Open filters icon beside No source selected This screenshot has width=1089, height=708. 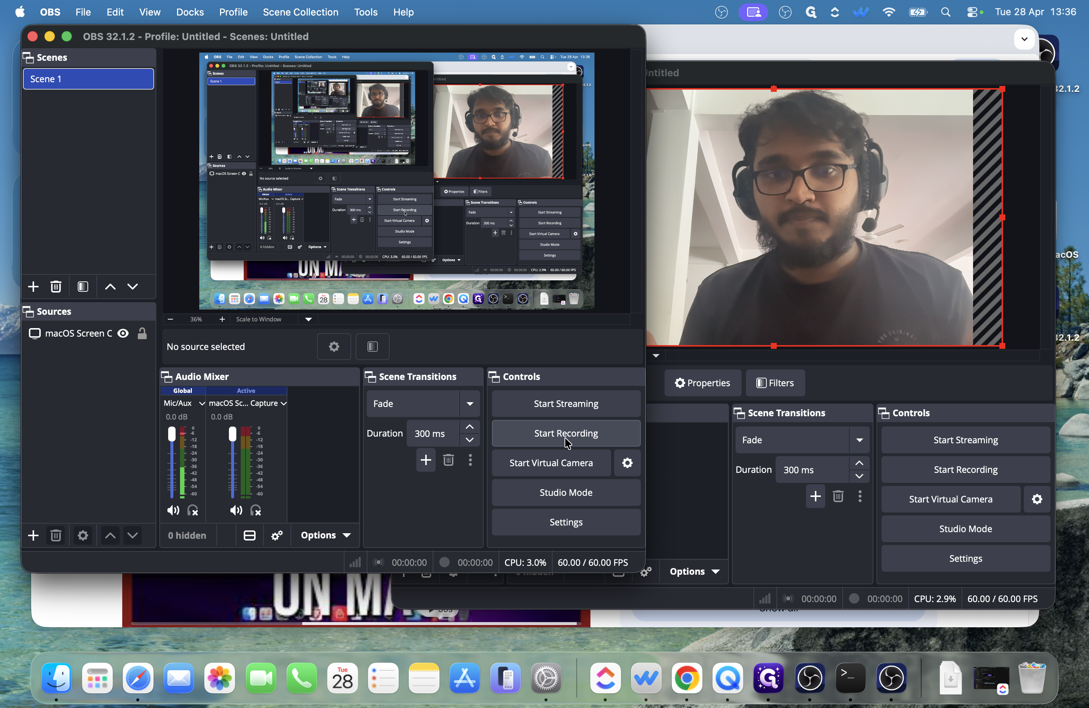click(373, 347)
